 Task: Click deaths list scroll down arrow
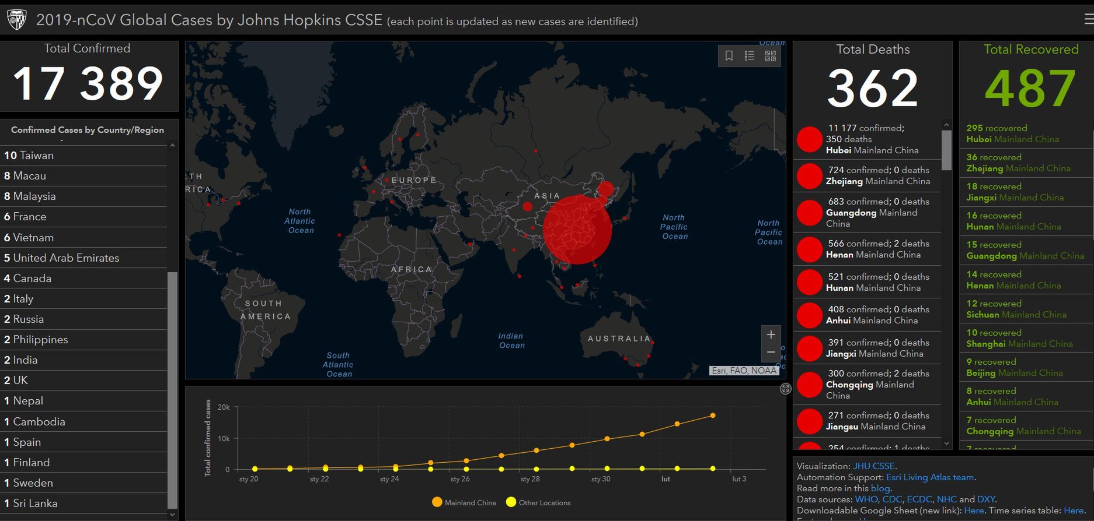pyautogui.click(x=947, y=444)
